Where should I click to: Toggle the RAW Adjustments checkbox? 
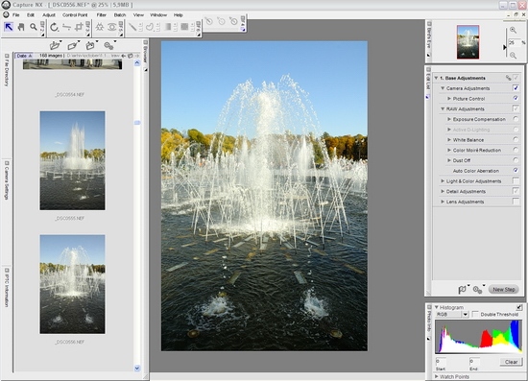click(516, 108)
